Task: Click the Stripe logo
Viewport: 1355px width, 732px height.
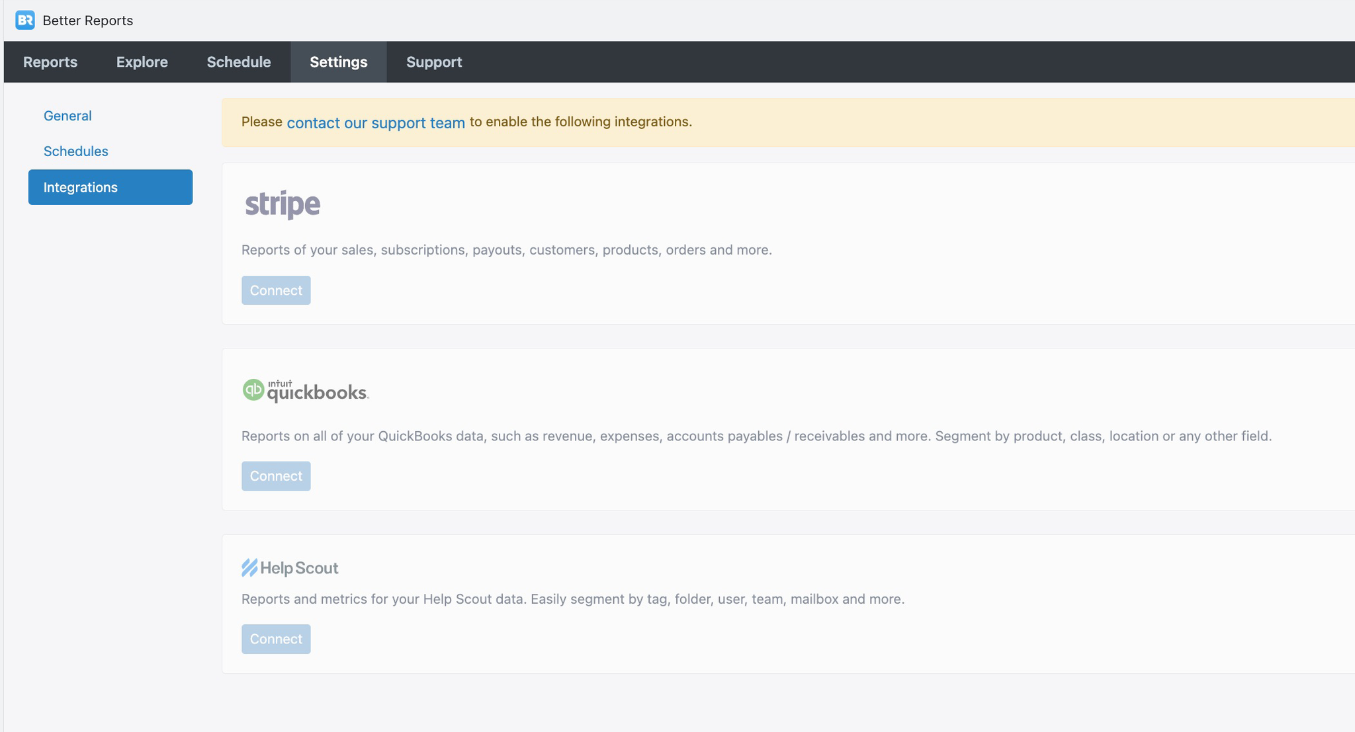Action: 283,204
